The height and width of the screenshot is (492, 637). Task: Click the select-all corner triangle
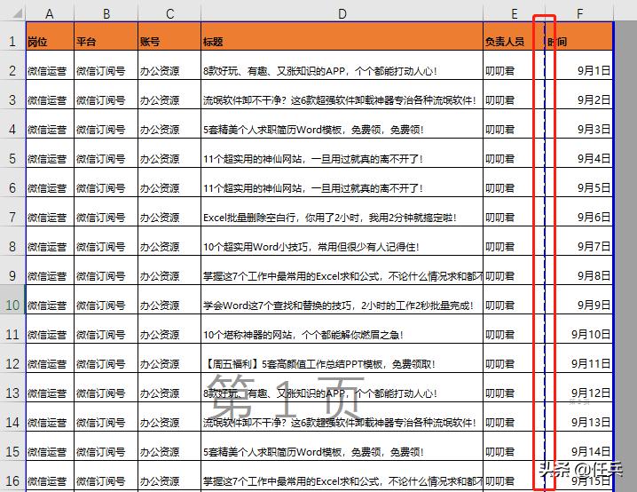tap(16, 13)
